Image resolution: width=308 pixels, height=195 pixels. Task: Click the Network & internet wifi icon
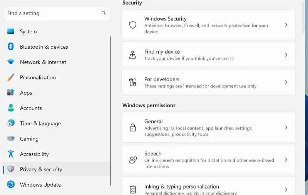(x=11, y=62)
